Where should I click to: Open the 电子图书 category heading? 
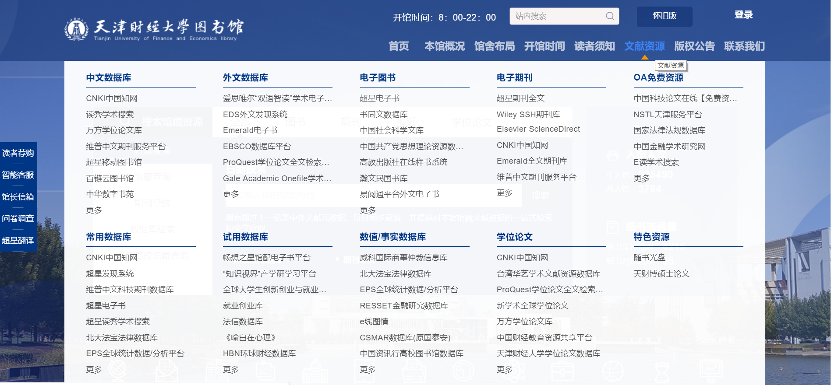[x=378, y=77]
